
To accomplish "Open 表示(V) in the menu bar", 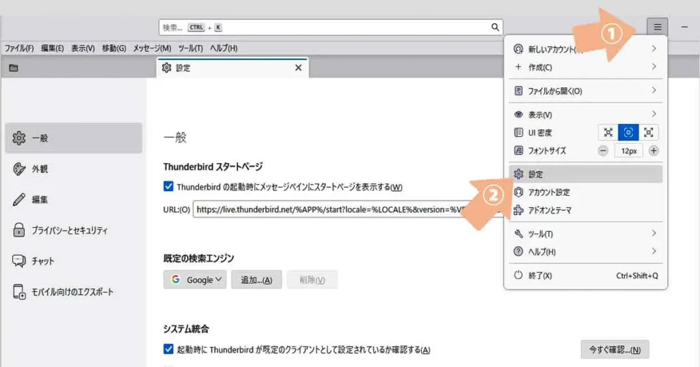I will pyautogui.click(x=83, y=48).
